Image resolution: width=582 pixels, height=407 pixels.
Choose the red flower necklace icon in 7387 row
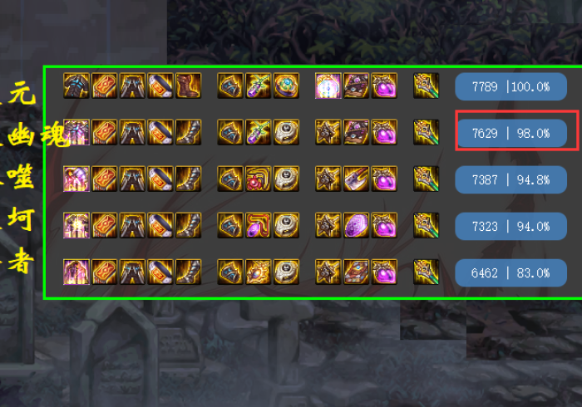[258, 179]
